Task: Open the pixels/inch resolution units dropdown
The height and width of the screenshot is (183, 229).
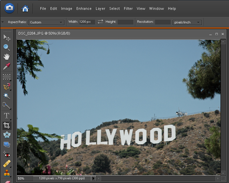Action: coord(187,22)
